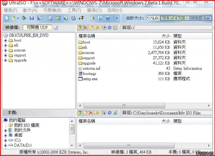
Task: Open properties gear in image pane toolbar
Action: tap(110, 28)
